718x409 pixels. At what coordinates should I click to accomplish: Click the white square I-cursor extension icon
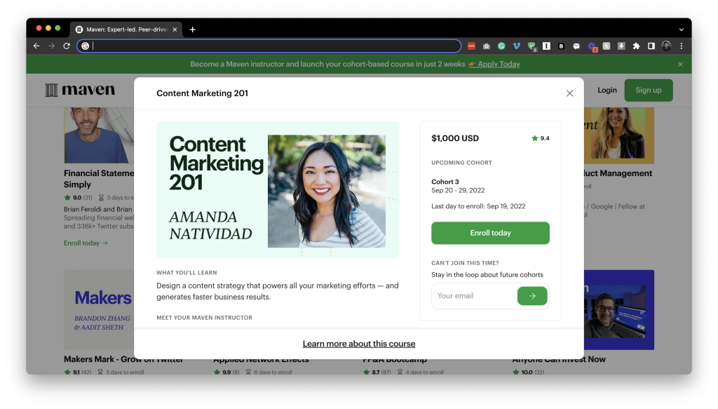[x=546, y=46]
